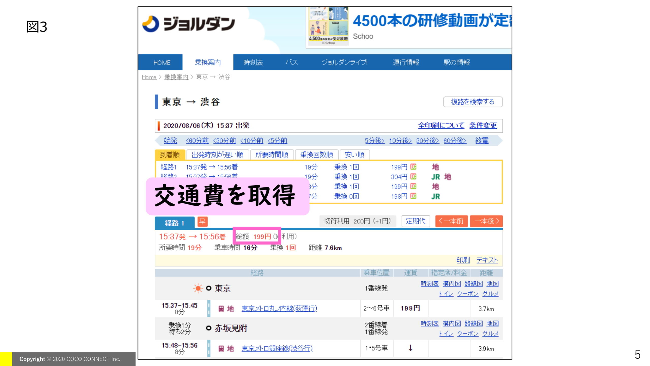Click the orange 早 badge icon
Image resolution: width=650 pixels, height=366 pixels.
[x=202, y=221]
